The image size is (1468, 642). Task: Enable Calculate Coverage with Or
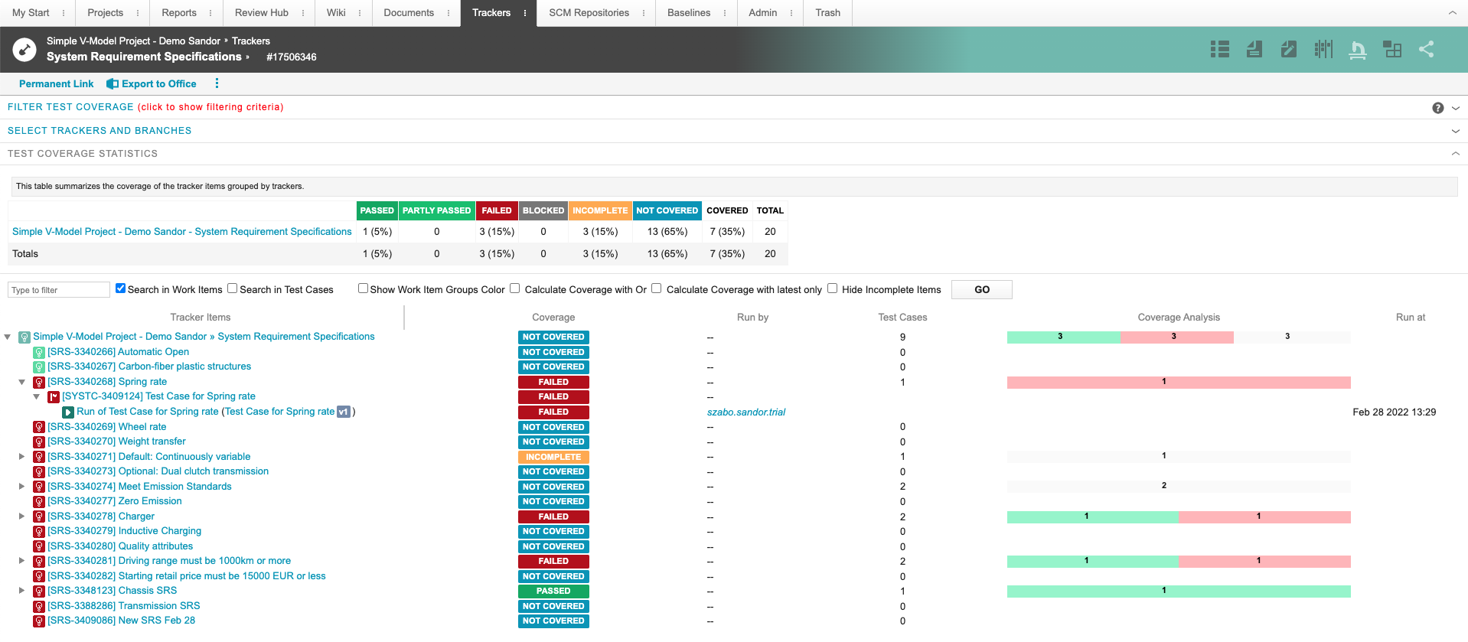click(x=514, y=288)
